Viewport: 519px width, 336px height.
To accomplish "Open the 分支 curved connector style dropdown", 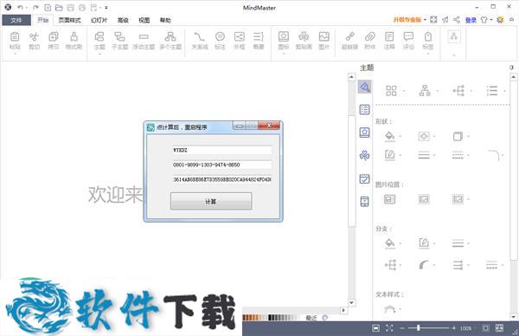I will click(426, 265).
